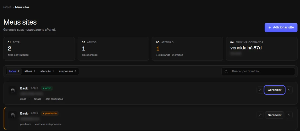Select the todos filter tab
The height and width of the screenshot is (131, 300).
[14, 71]
